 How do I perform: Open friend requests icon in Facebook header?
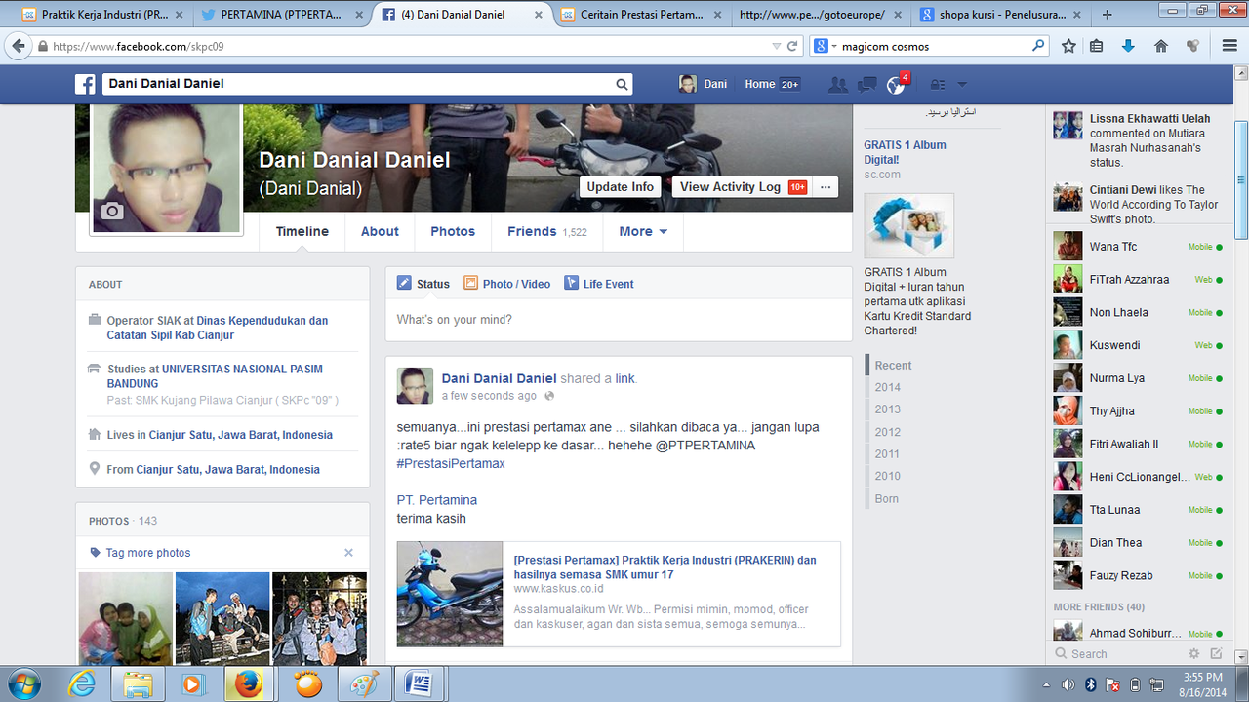tap(837, 85)
